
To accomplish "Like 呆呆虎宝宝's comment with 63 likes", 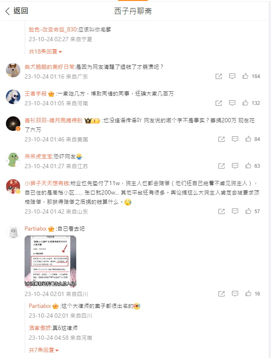I will [248, 166].
